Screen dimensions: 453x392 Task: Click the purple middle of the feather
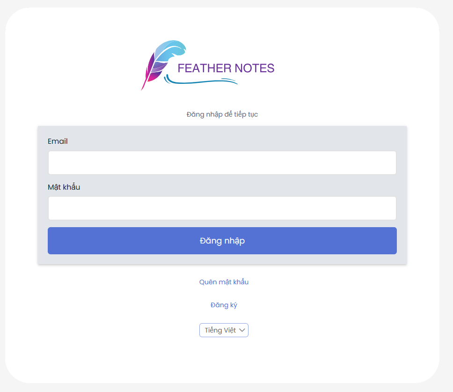(156, 69)
